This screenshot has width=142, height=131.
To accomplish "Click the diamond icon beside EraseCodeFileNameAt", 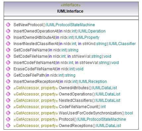I will [x=8, y=69].
